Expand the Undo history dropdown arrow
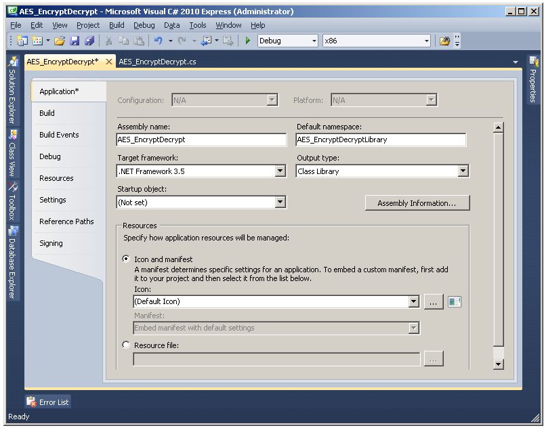The height and width of the screenshot is (428, 544). pos(170,41)
